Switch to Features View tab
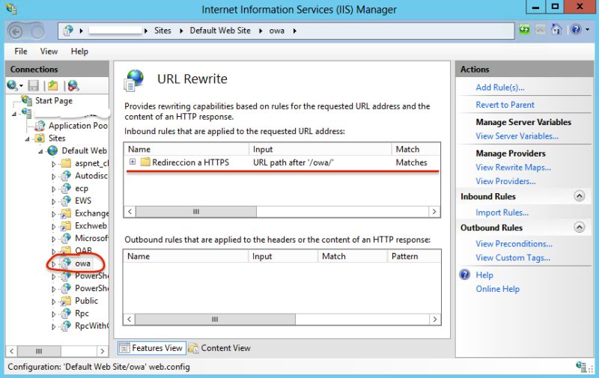The height and width of the screenshot is (378, 599). (x=152, y=348)
